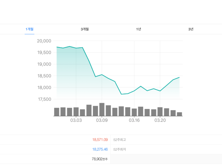Click the lowest dip on the price line

coord(121,94)
